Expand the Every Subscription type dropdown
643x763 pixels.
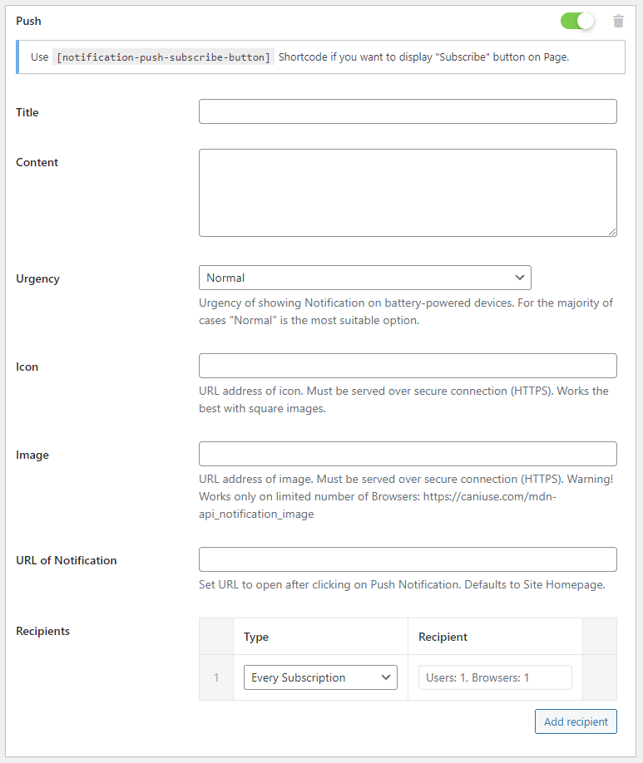pyautogui.click(x=320, y=677)
